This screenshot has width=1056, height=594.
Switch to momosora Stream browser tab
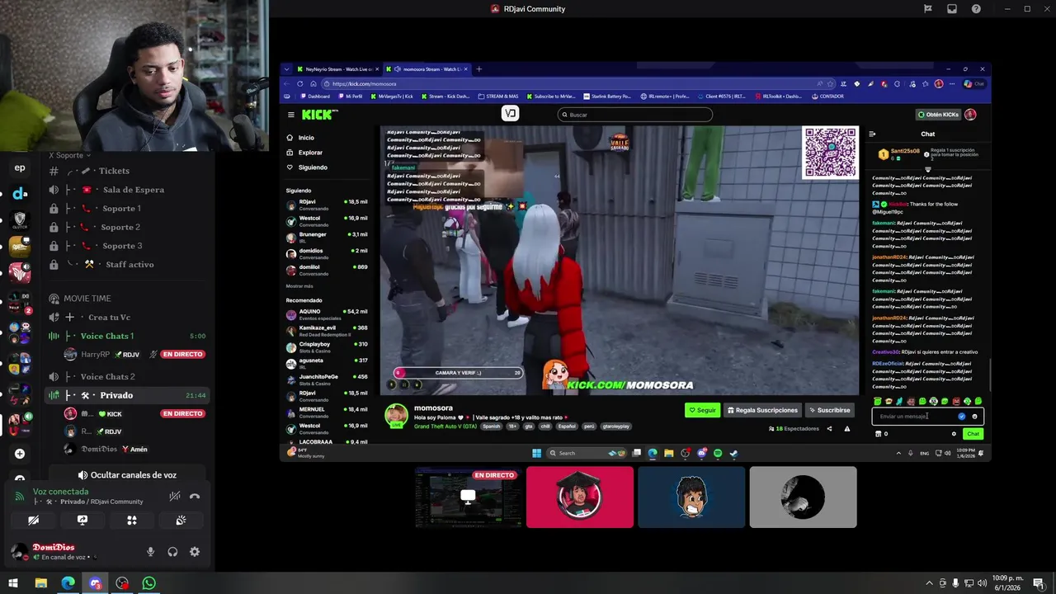click(427, 69)
